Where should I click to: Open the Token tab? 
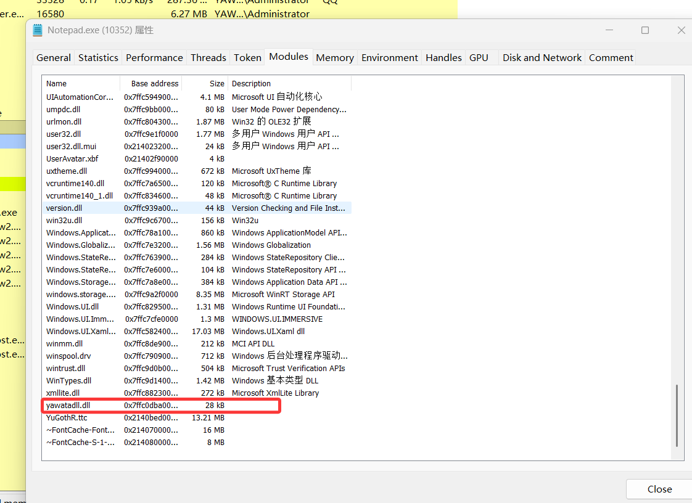pos(247,58)
